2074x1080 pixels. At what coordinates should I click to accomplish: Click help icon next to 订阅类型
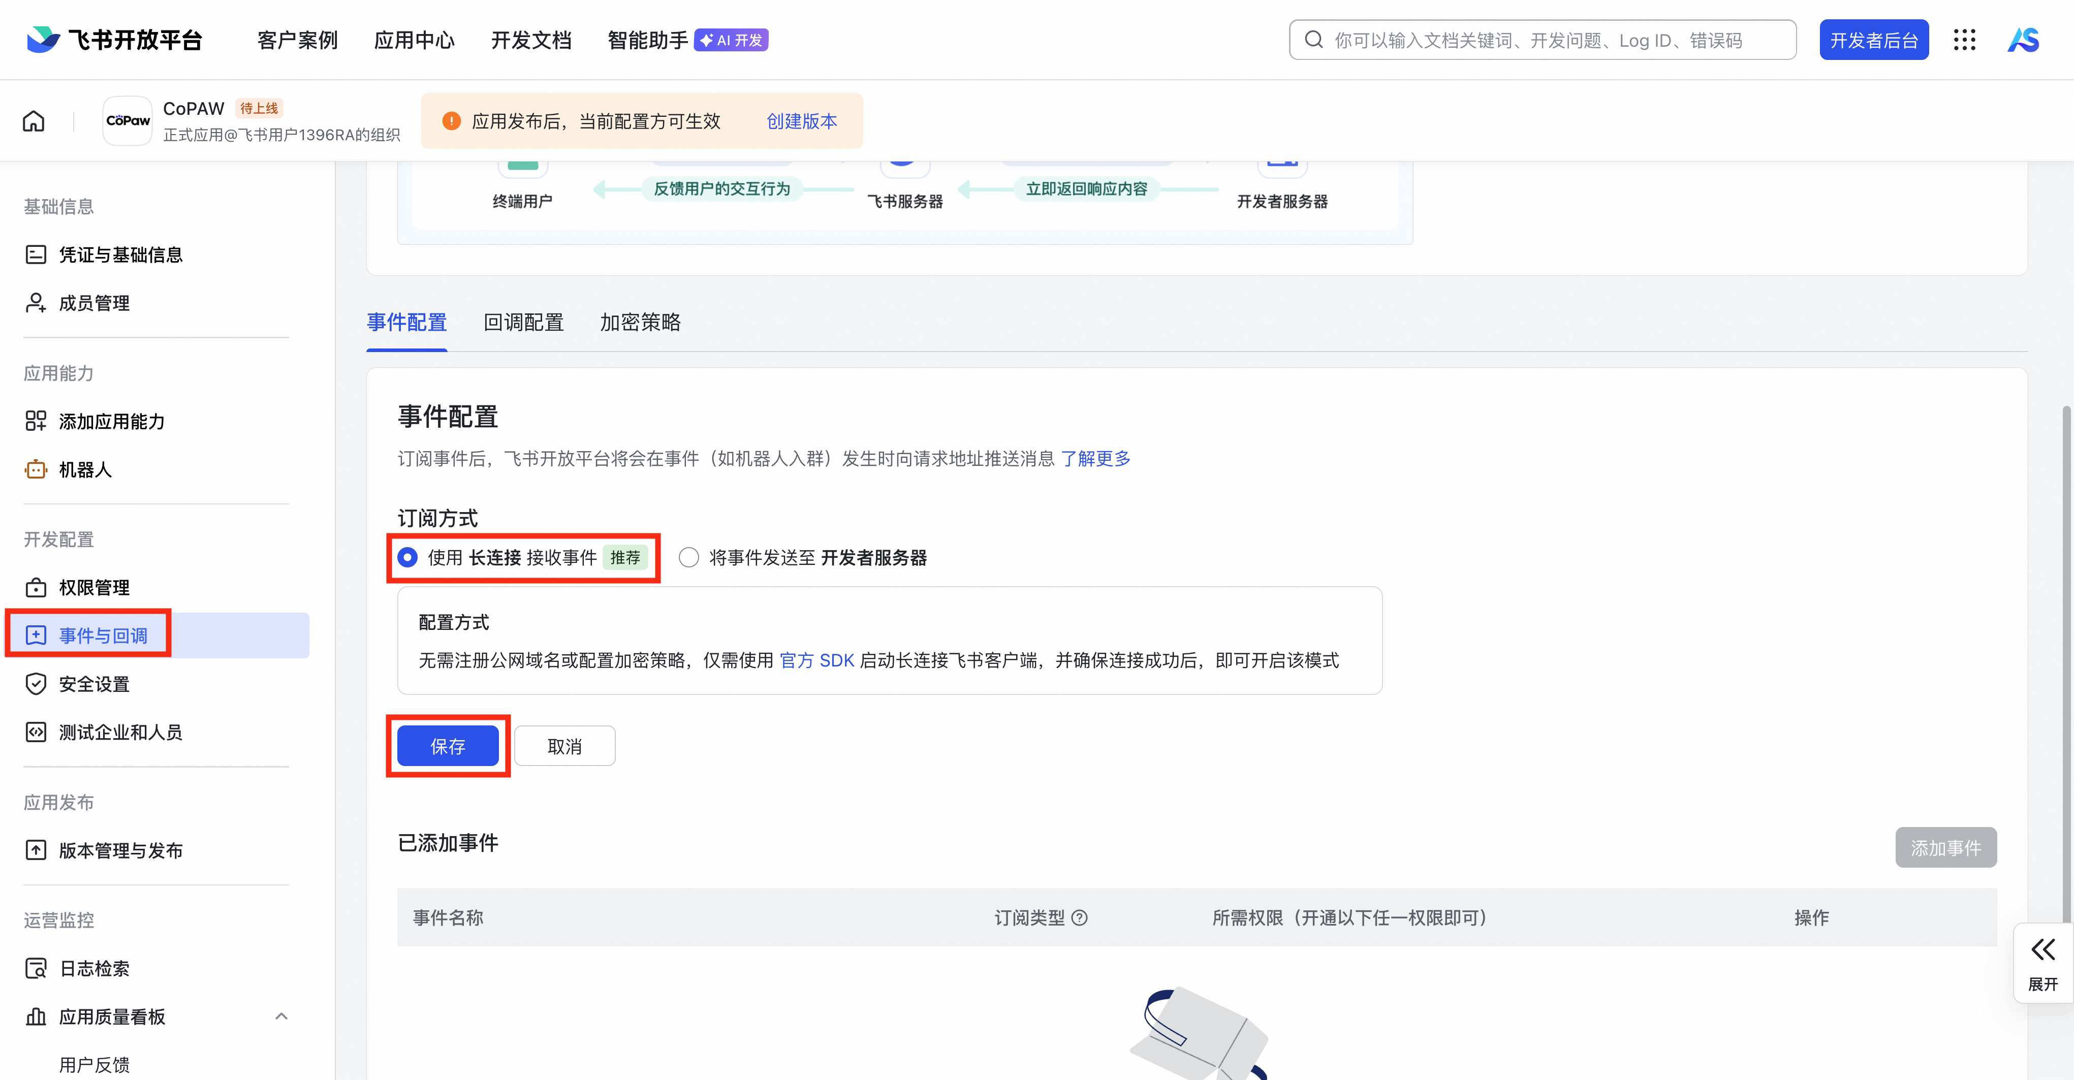[1081, 917]
